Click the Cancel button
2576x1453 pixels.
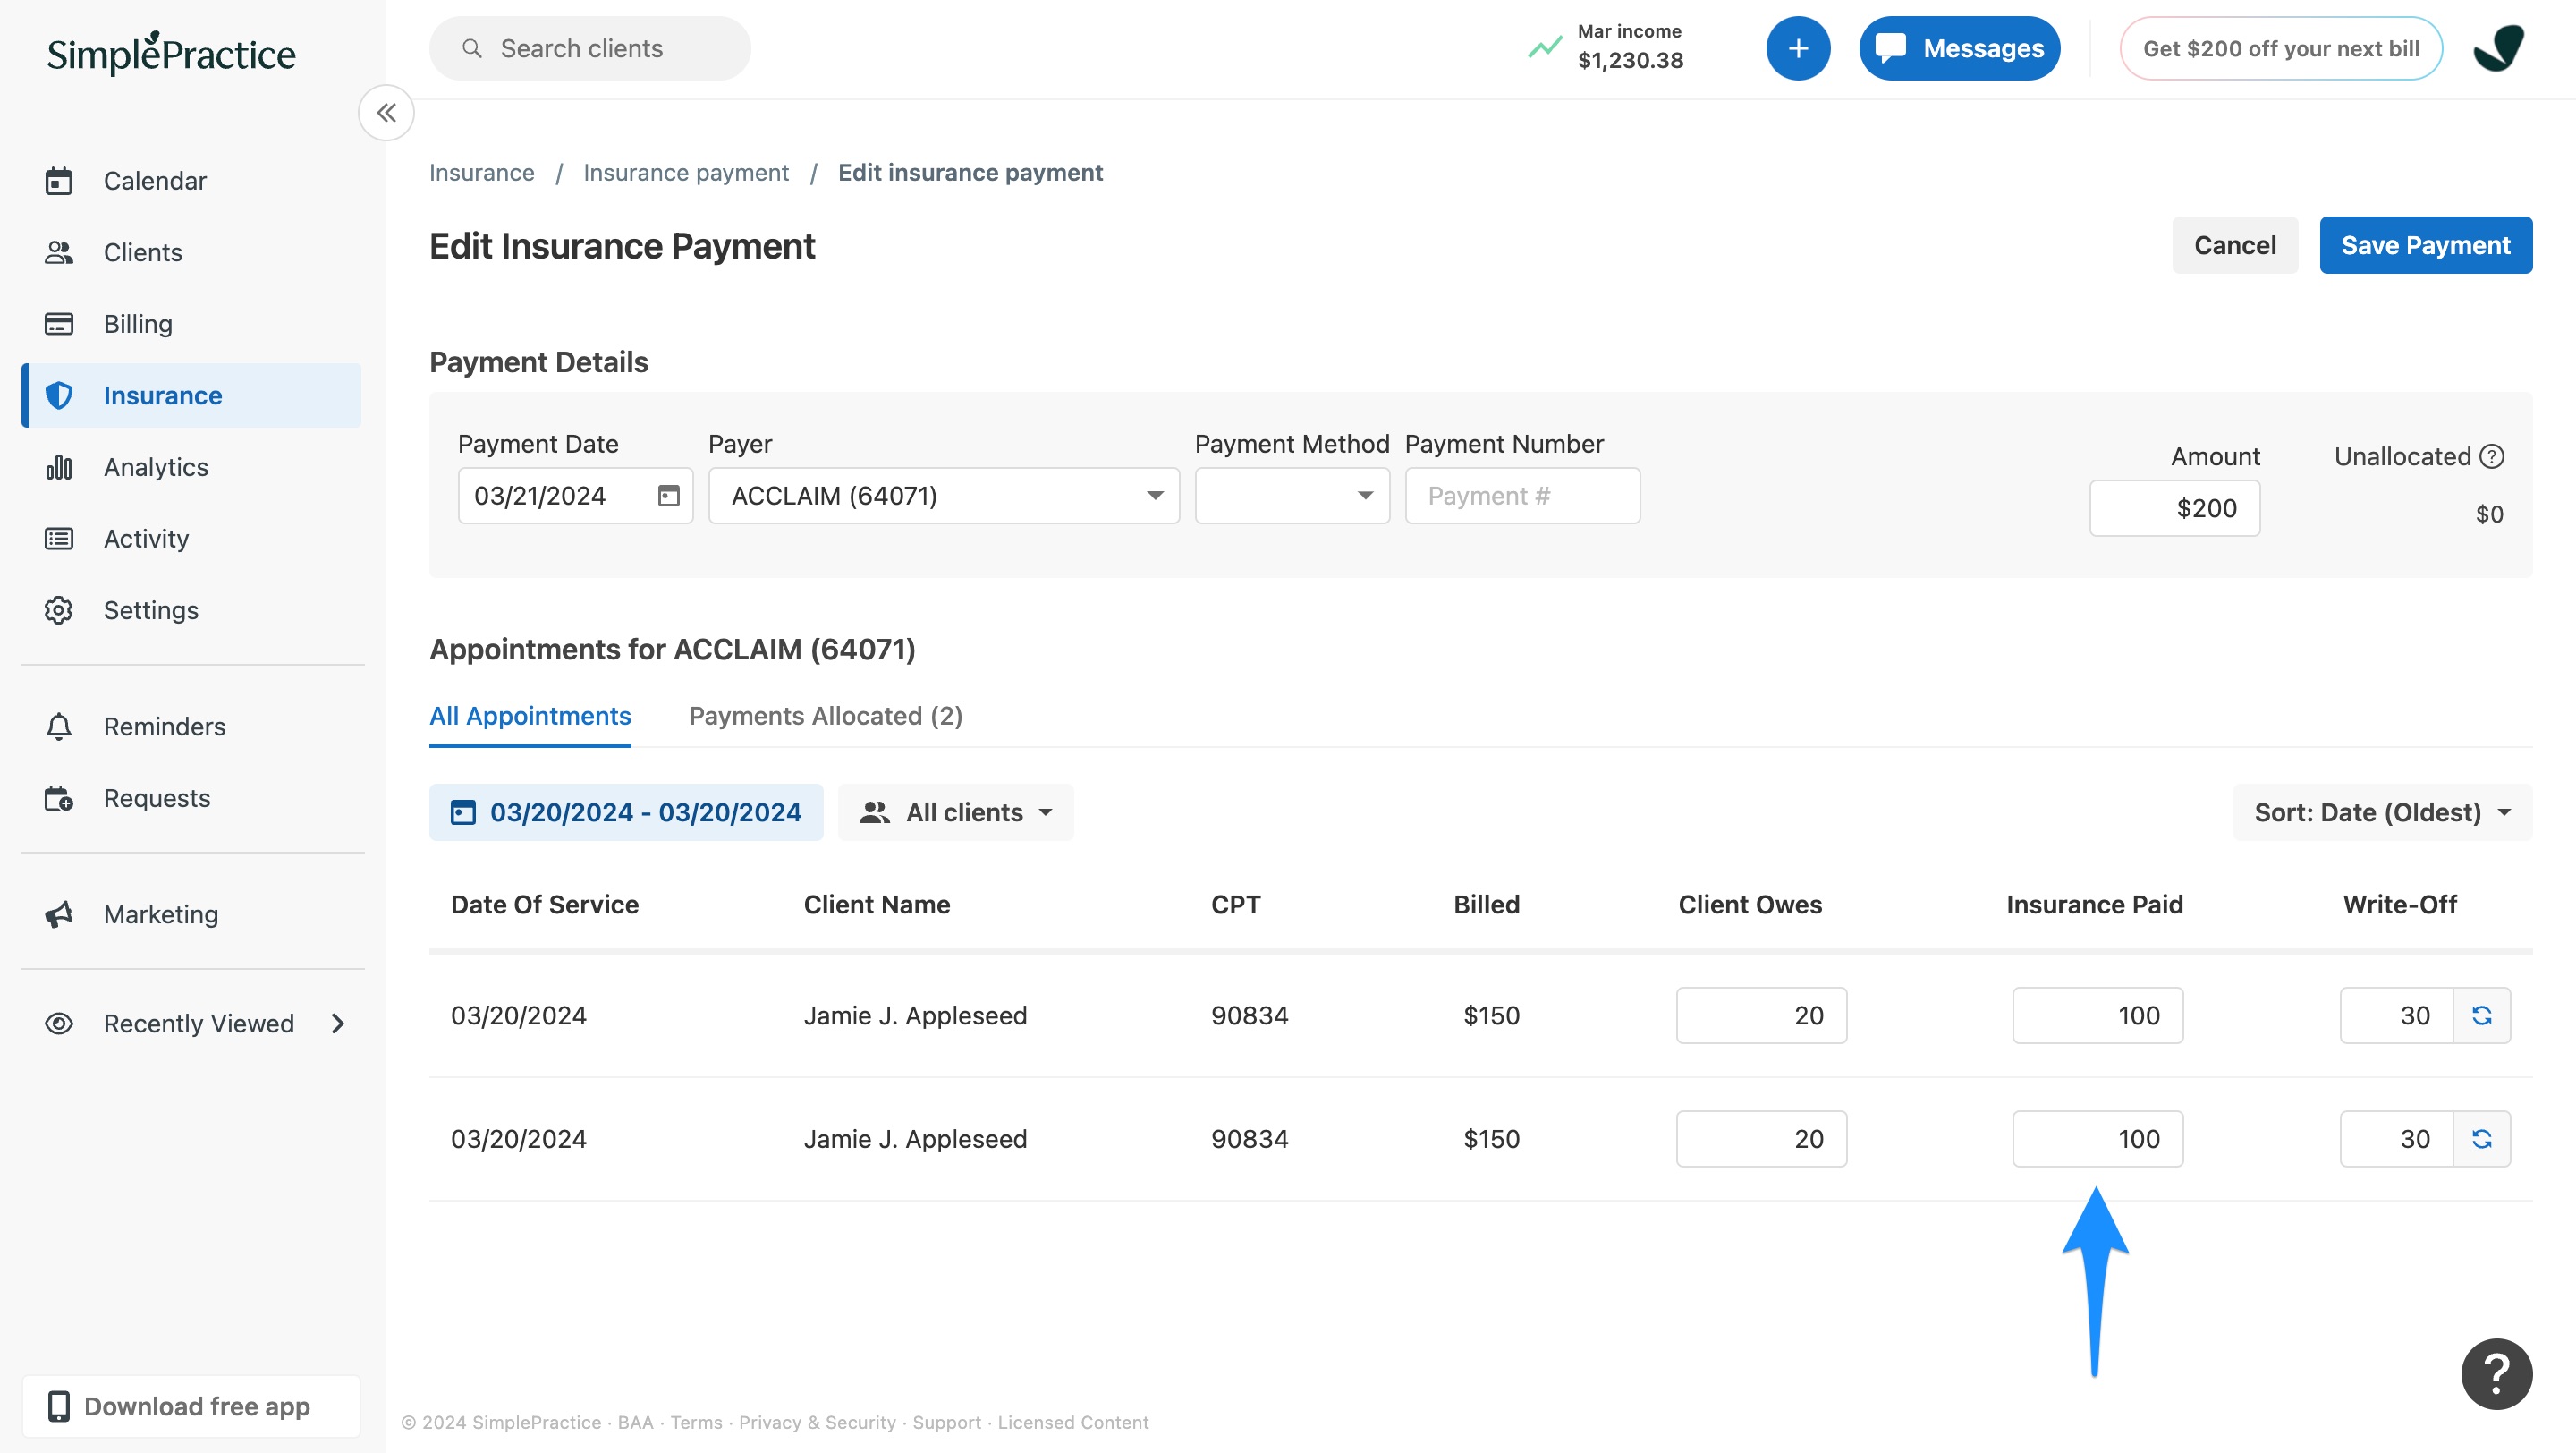pyautogui.click(x=2234, y=245)
